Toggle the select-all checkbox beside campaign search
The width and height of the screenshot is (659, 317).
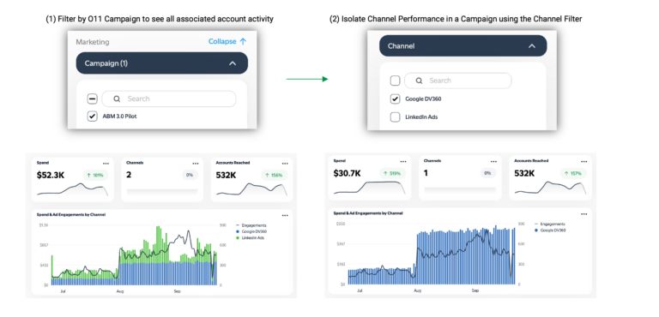92,99
